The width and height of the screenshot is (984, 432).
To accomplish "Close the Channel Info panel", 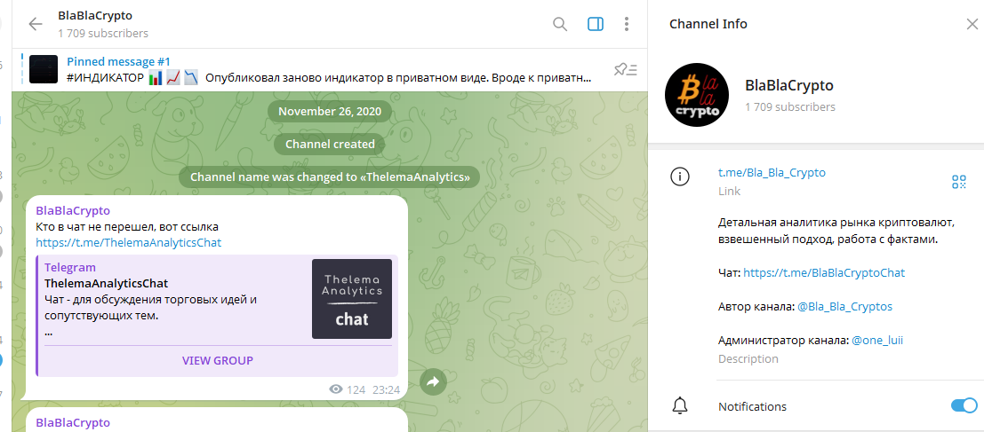I will [972, 25].
